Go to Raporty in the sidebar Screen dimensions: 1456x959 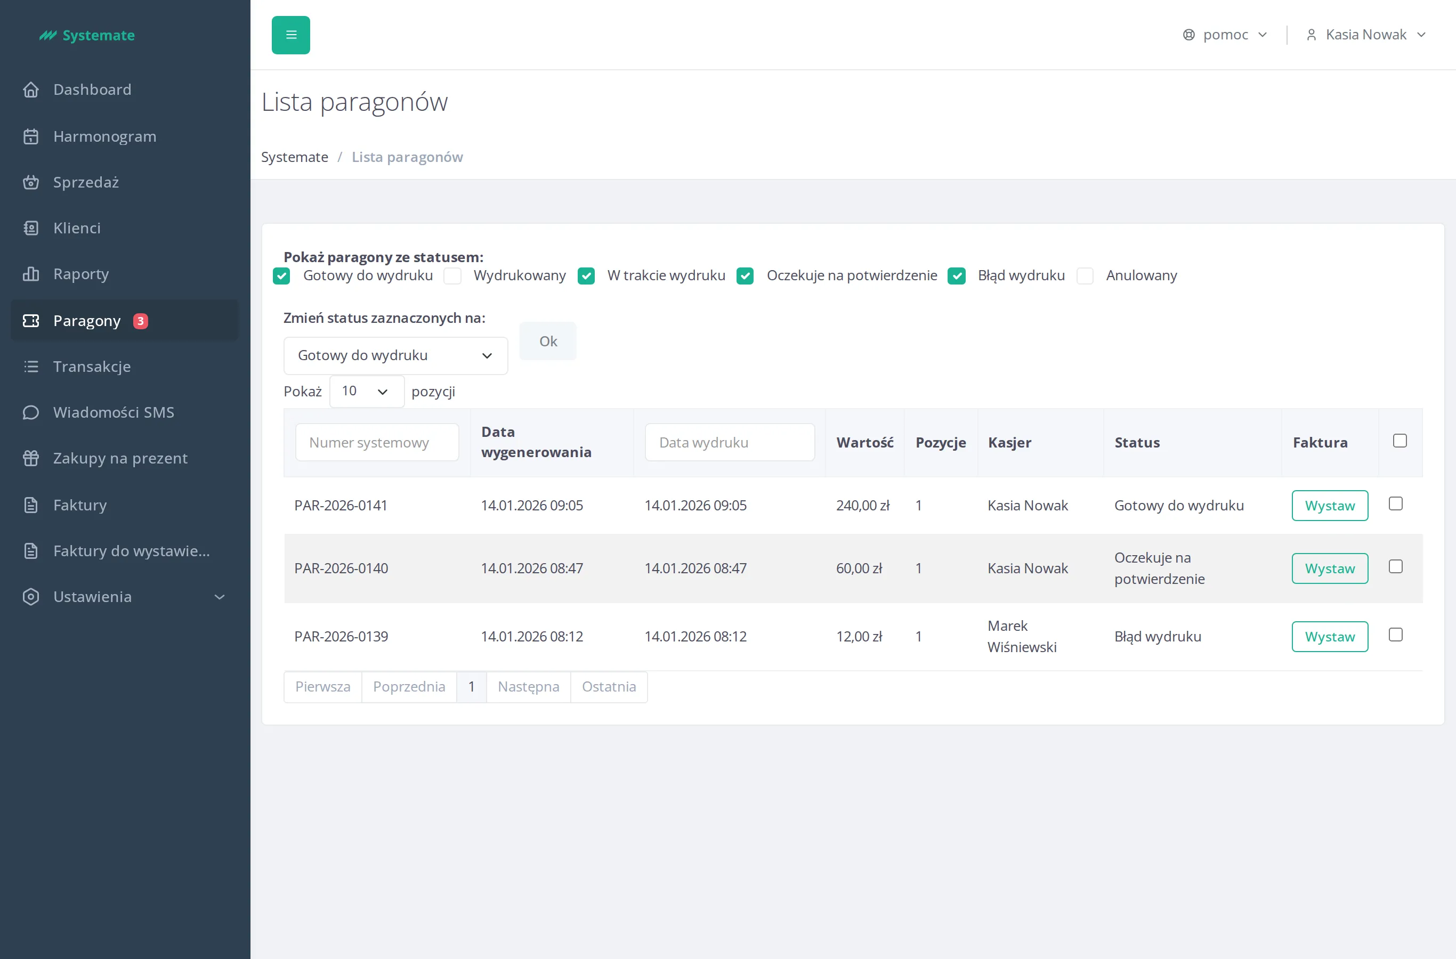[x=125, y=274]
